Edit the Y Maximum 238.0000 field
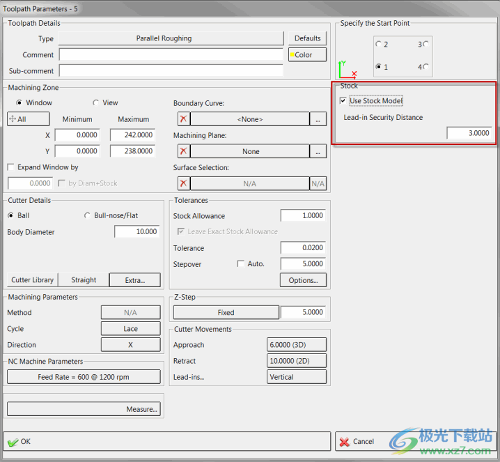Viewport: 500px width, 462px height. (x=132, y=151)
